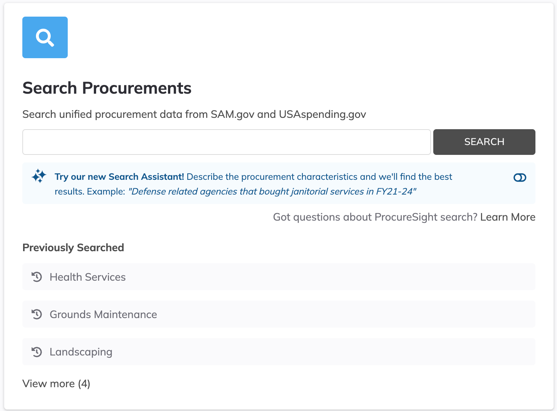Click the janitorial services example query text

(x=272, y=192)
